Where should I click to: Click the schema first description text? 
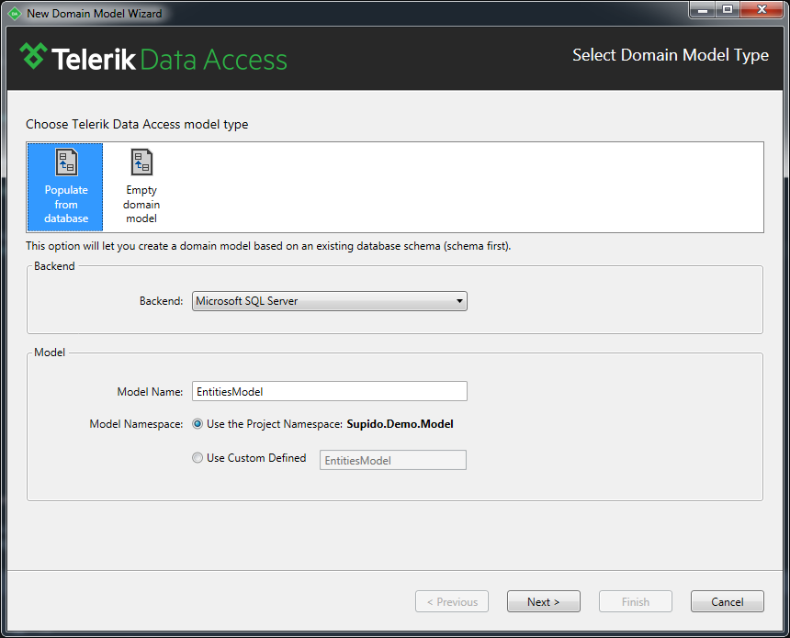pyautogui.click(x=268, y=246)
